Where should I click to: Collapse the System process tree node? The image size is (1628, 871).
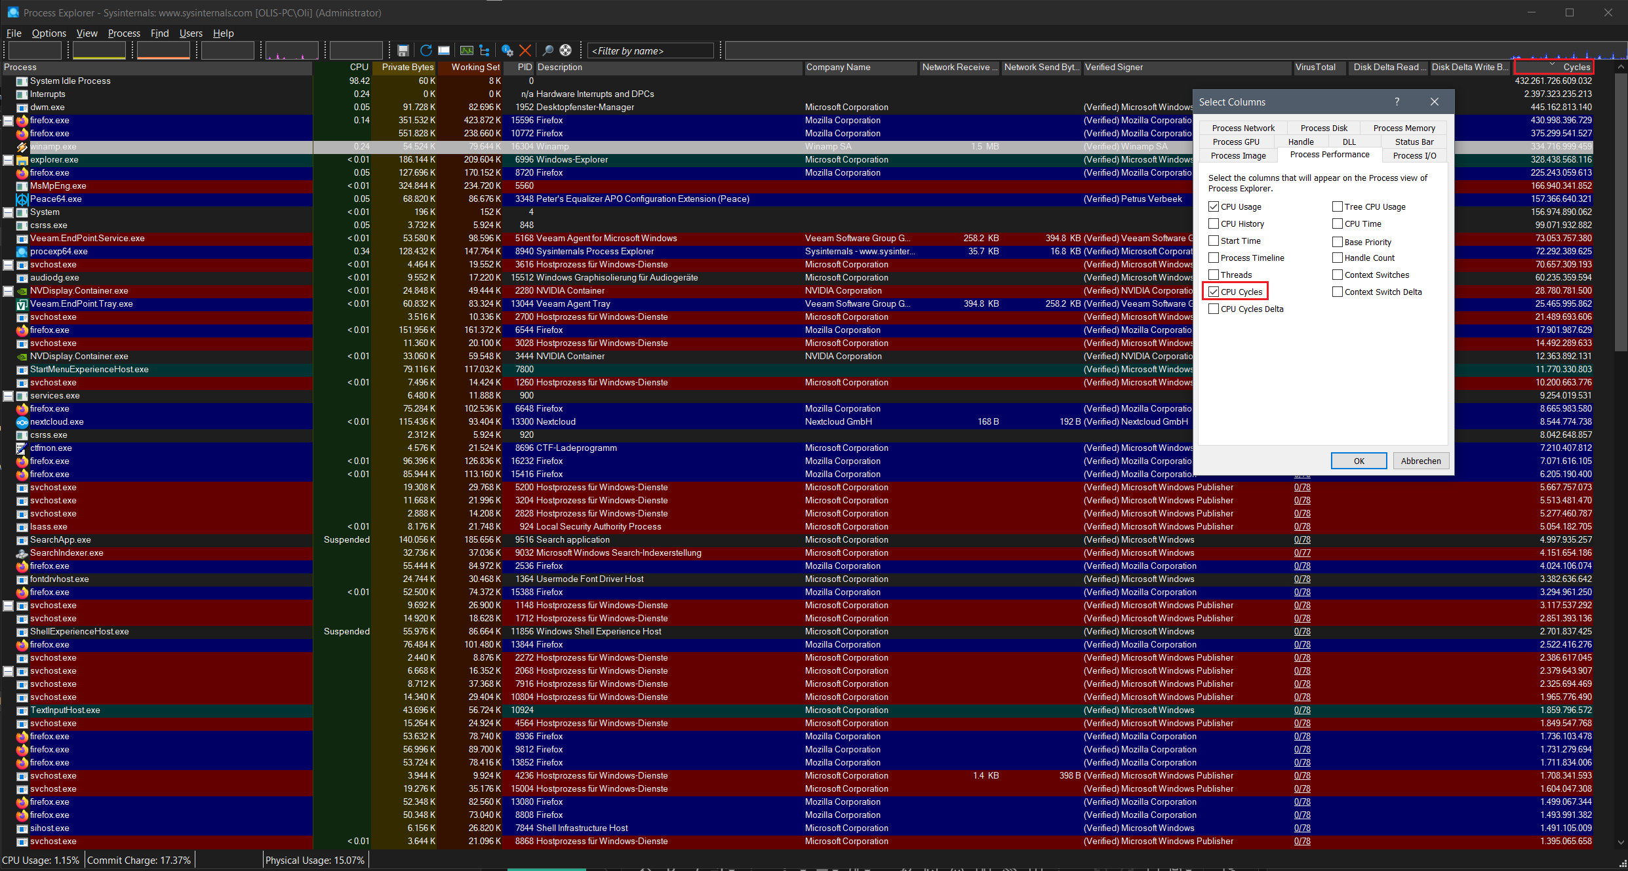point(8,212)
